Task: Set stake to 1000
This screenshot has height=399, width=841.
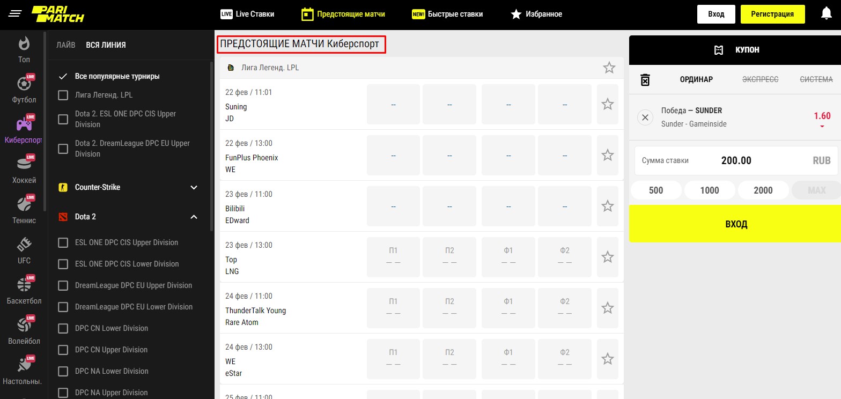Action: click(x=710, y=190)
